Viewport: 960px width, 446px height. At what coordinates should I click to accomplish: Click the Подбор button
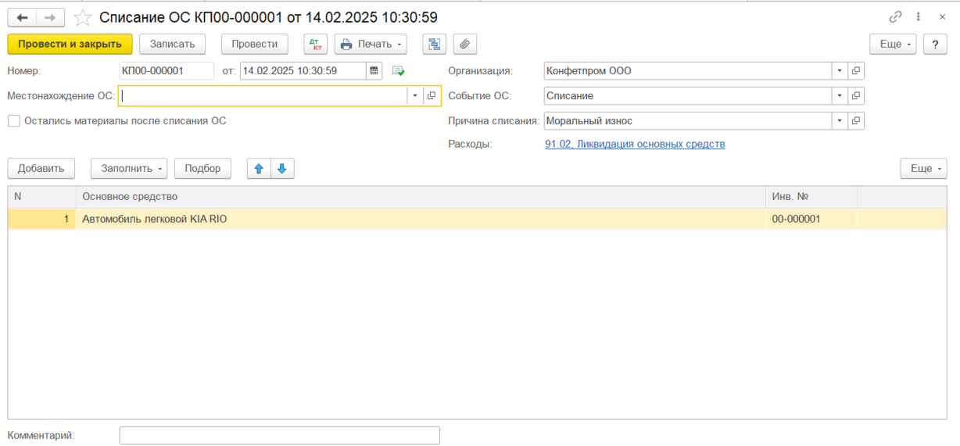(x=202, y=168)
